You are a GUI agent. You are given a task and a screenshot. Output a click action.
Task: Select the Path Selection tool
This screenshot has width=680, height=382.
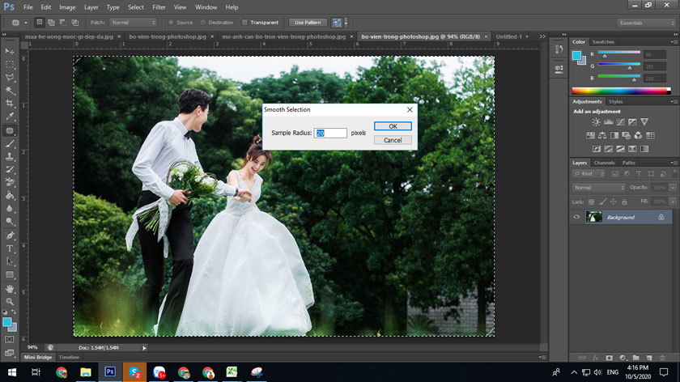(x=10, y=261)
